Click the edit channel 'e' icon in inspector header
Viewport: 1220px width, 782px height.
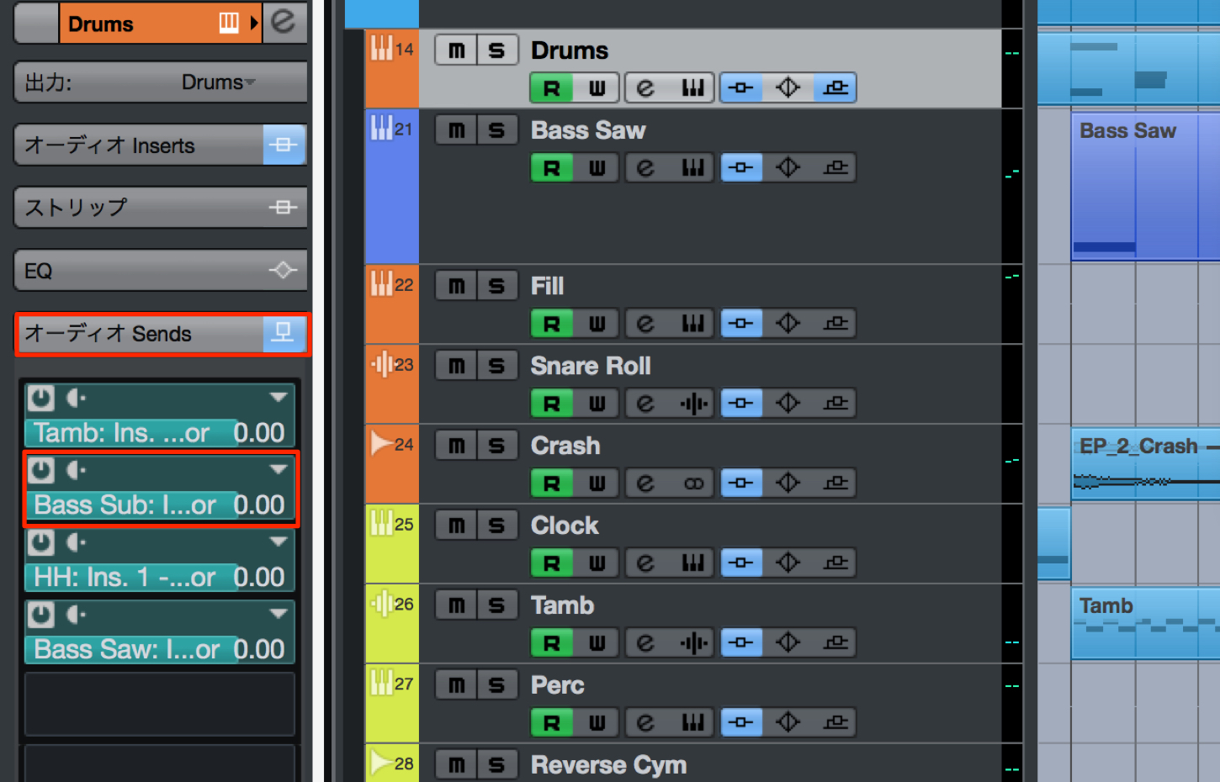pos(284,22)
